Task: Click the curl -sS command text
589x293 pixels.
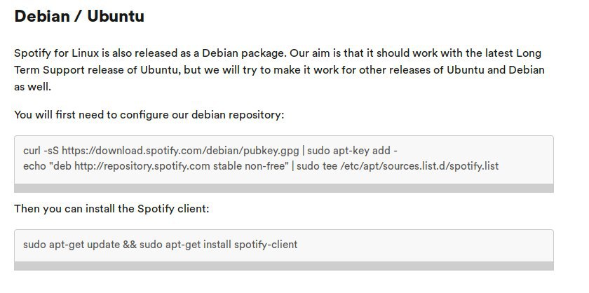Action: pyautogui.click(x=41, y=151)
